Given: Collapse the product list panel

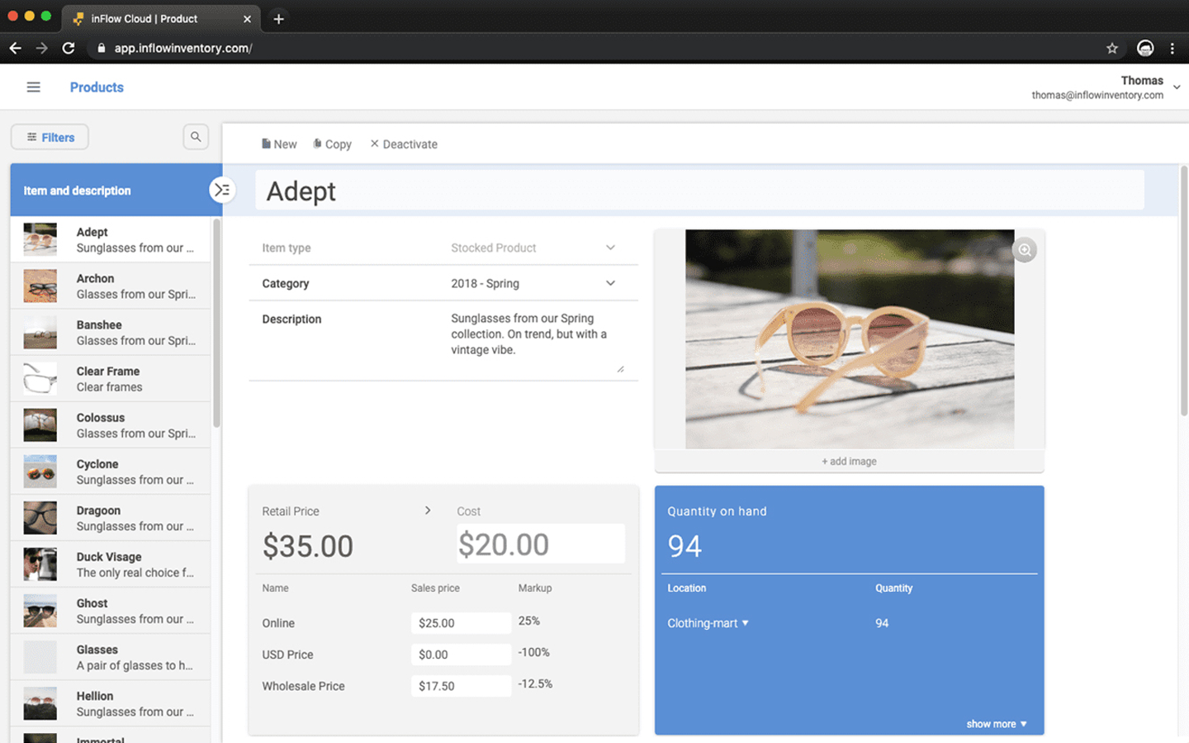Looking at the screenshot, I should pos(222,190).
